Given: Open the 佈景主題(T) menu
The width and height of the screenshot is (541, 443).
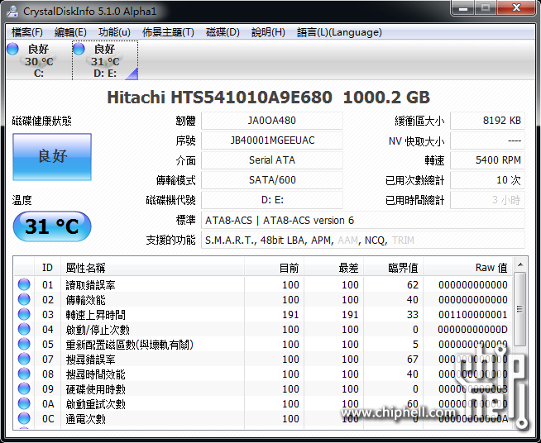Looking at the screenshot, I should pos(168,32).
